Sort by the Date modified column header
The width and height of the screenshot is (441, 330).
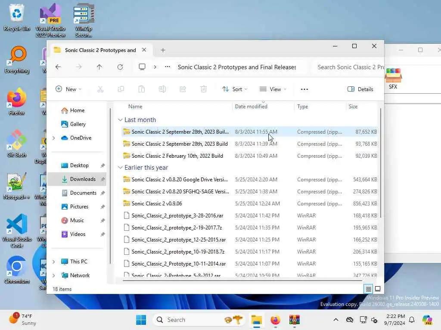pos(263,107)
